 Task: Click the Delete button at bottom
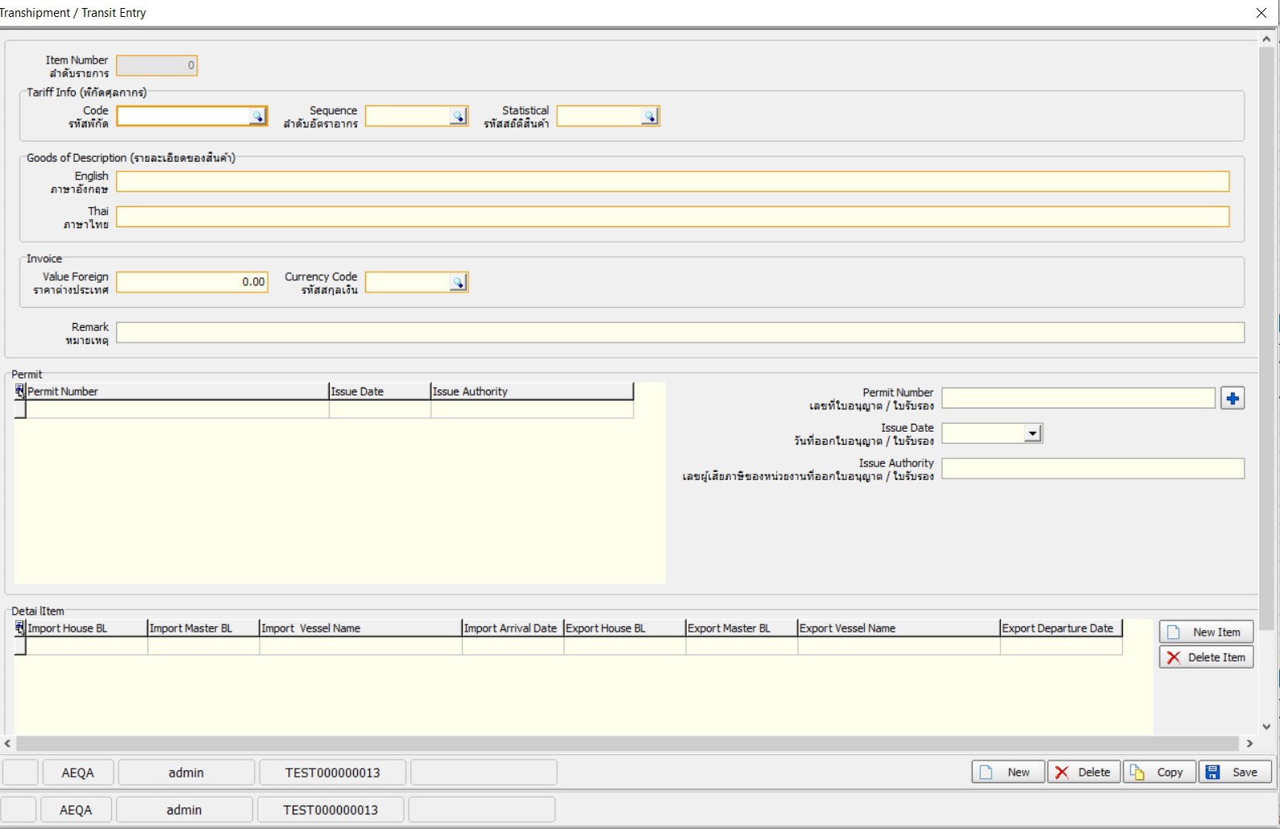coord(1083,773)
